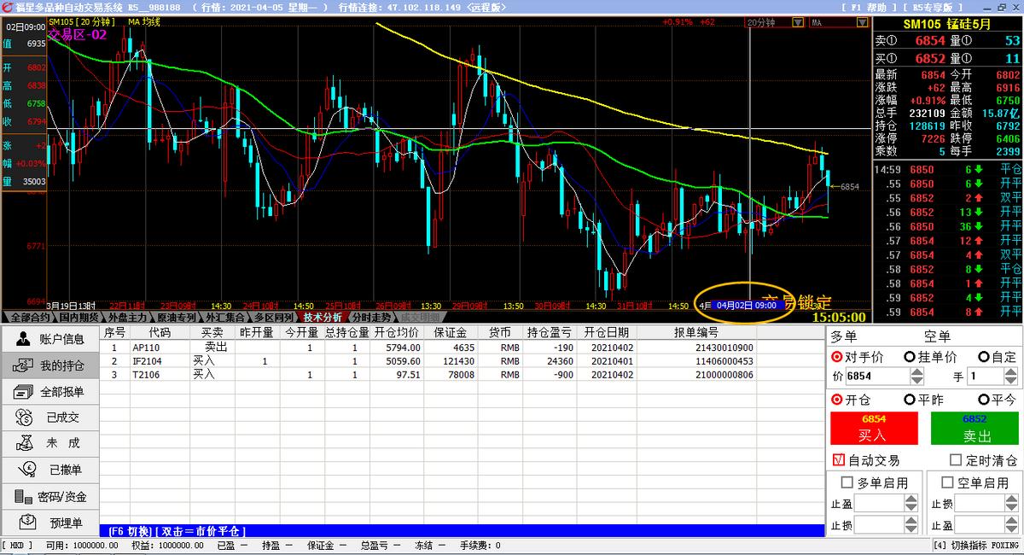Adjust 空单 止损 spinner arrows
1024x555 pixels.
click(1012, 504)
